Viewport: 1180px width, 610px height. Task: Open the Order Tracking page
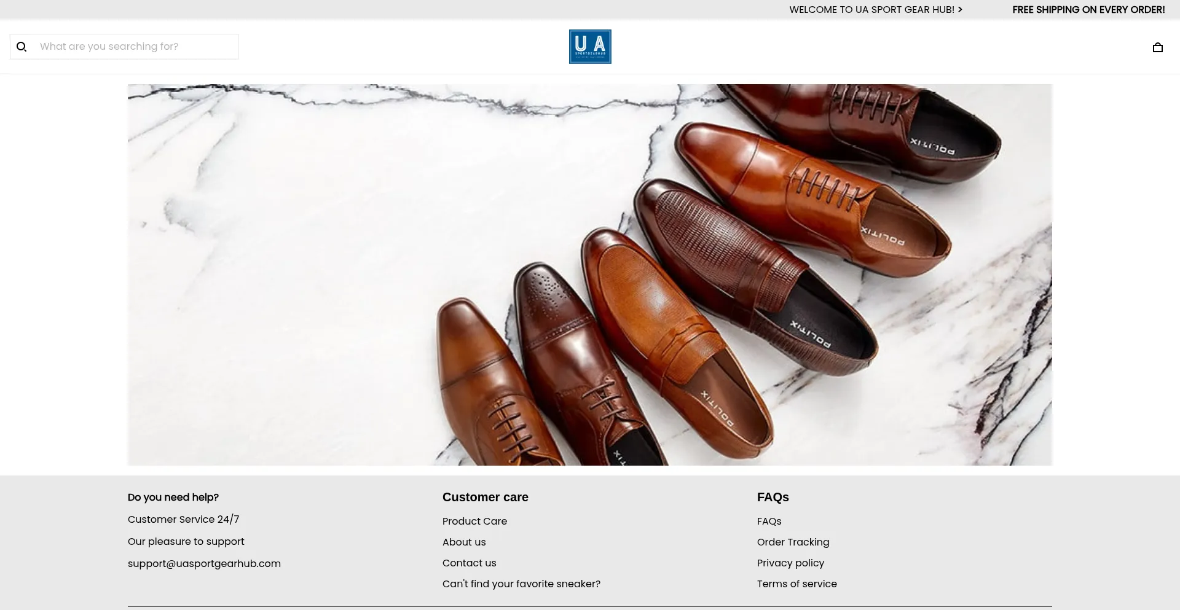(793, 542)
